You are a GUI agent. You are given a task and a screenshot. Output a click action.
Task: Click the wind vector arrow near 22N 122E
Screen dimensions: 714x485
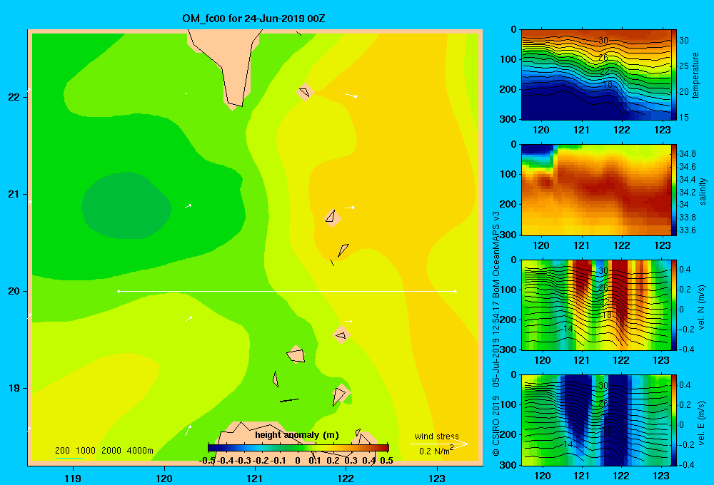point(351,96)
